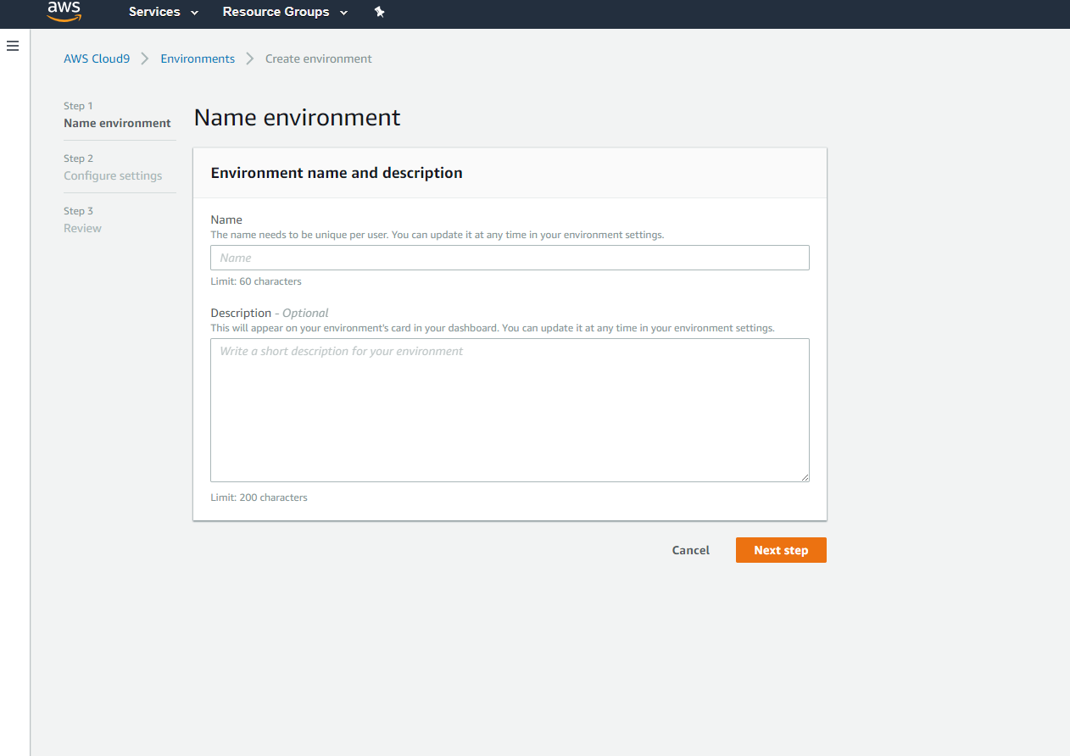Select Step 1 Name environment in sidebar
This screenshot has width=1070, height=756.
click(117, 123)
